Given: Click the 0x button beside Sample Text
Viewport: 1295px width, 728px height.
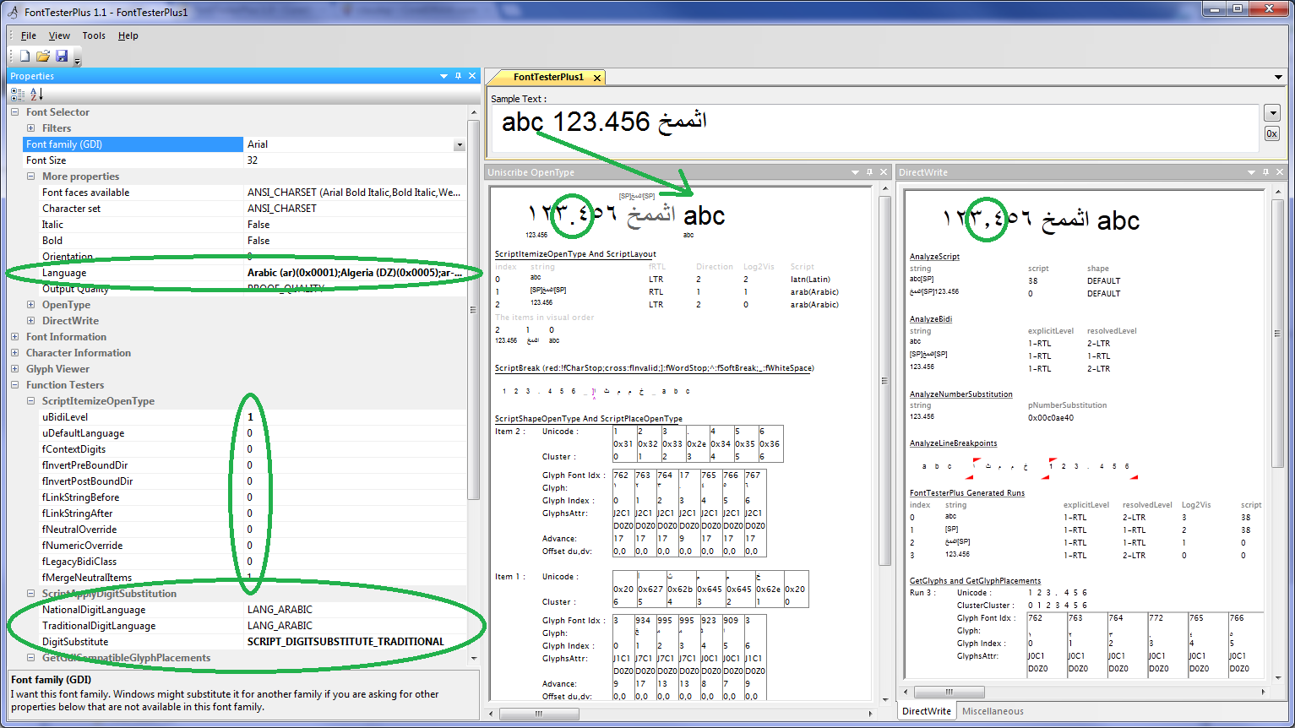Looking at the screenshot, I should 1271,133.
